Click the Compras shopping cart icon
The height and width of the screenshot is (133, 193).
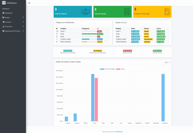coord(3,22)
